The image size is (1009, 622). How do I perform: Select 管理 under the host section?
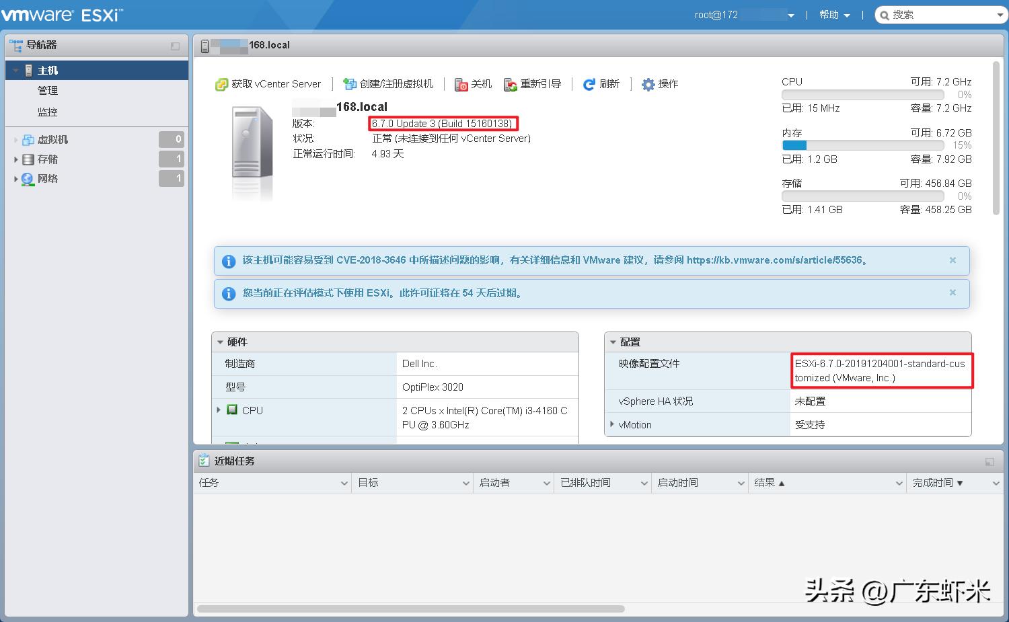47,90
